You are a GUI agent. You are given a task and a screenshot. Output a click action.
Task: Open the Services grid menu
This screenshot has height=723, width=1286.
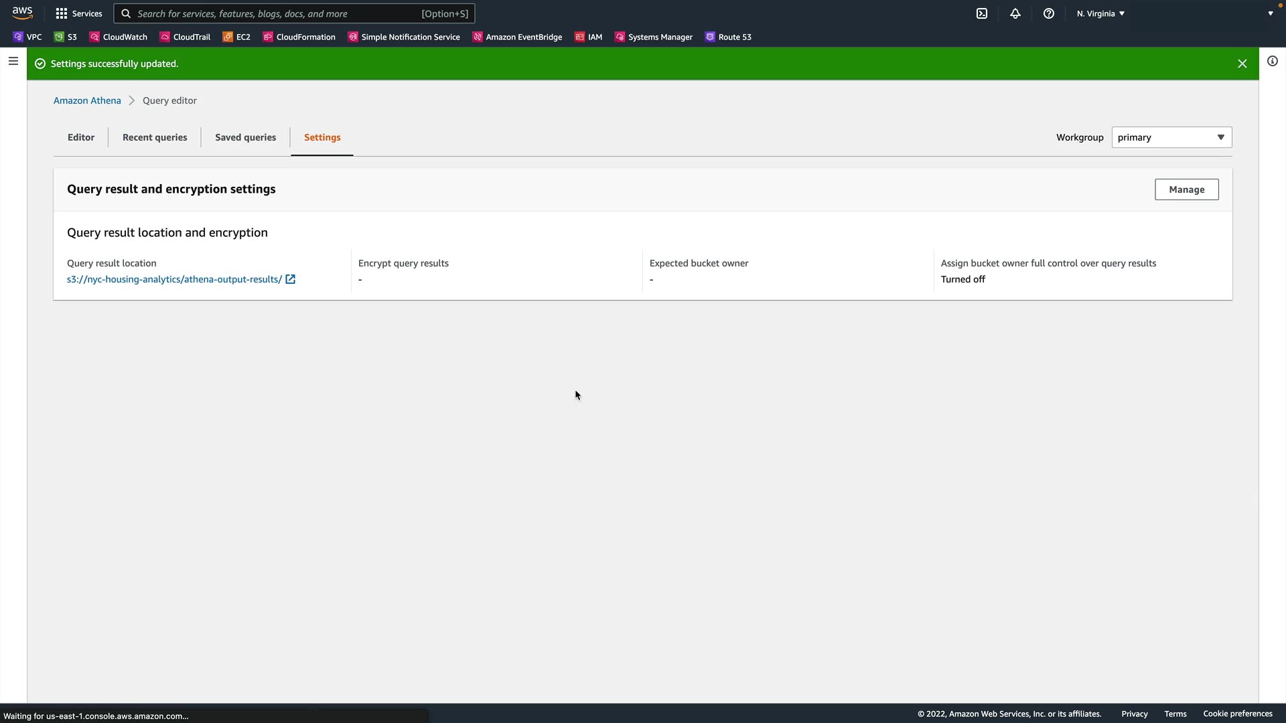(x=79, y=13)
